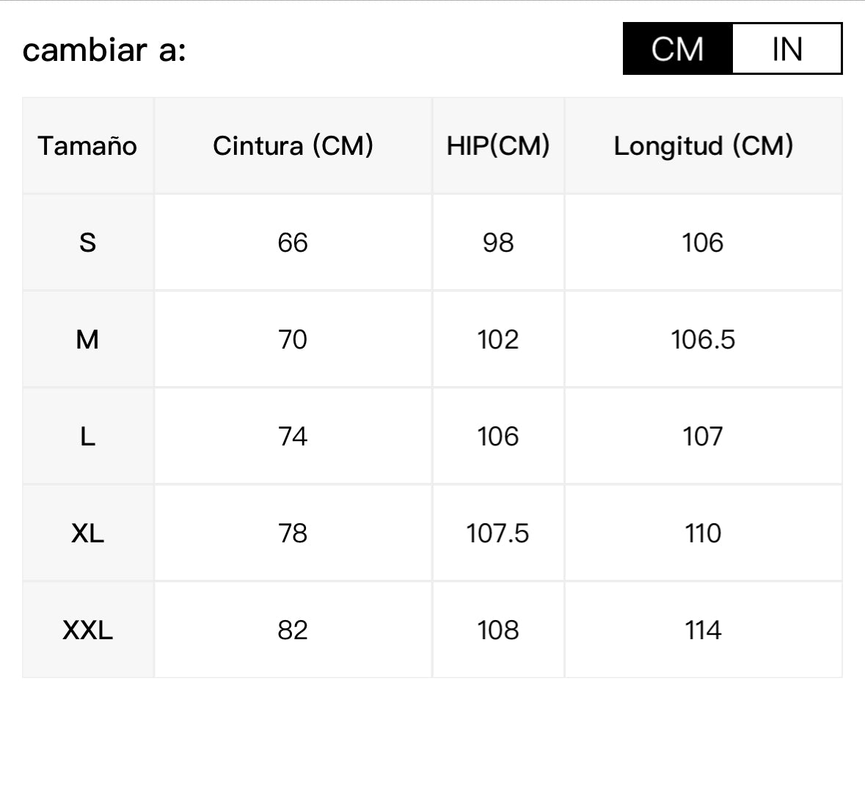The width and height of the screenshot is (865, 808).
Task: Click the length value 106.5
Action: point(703,340)
